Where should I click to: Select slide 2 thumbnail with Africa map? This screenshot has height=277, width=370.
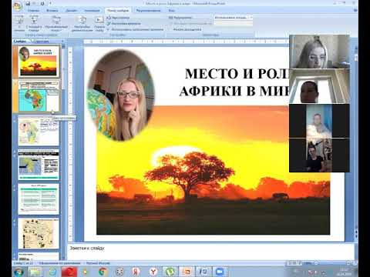point(39,96)
